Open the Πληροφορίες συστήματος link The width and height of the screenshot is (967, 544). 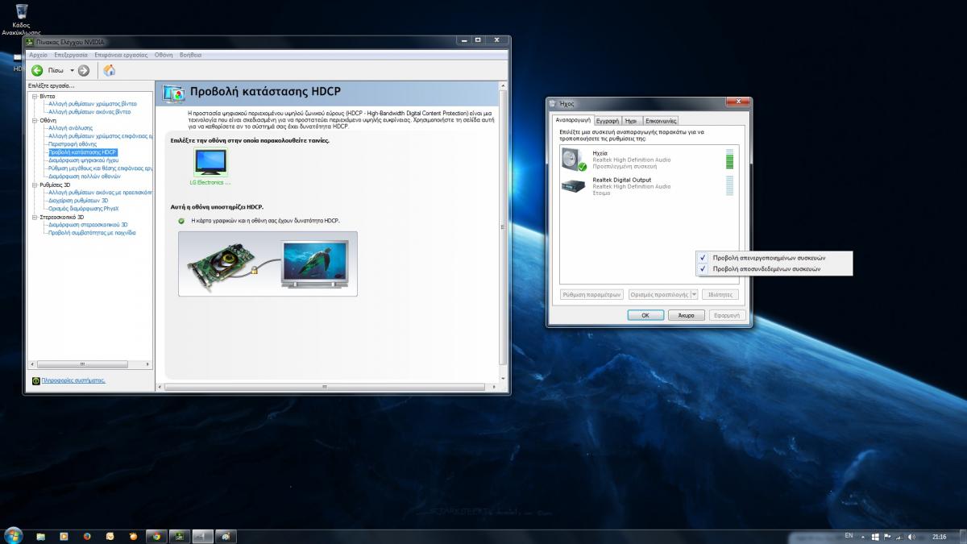pyautogui.click(x=73, y=380)
